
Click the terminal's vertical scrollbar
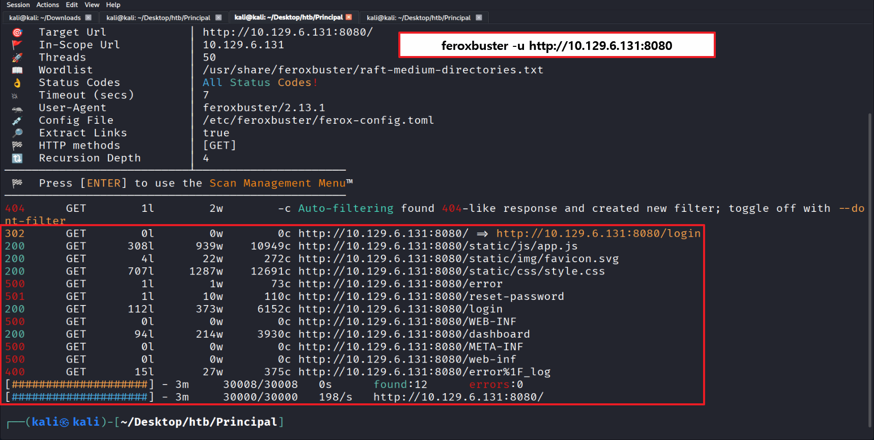coord(870,270)
